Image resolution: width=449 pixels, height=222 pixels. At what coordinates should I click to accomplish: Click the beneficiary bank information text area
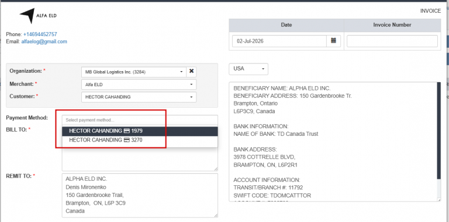click(x=333, y=142)
